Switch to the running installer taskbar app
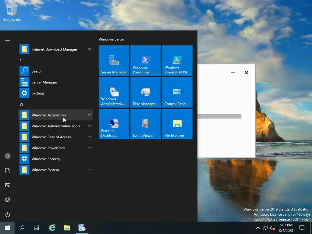 click(x=82, y=228)
